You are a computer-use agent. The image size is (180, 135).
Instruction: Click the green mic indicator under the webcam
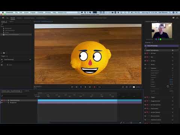click(x=160, y=39)
